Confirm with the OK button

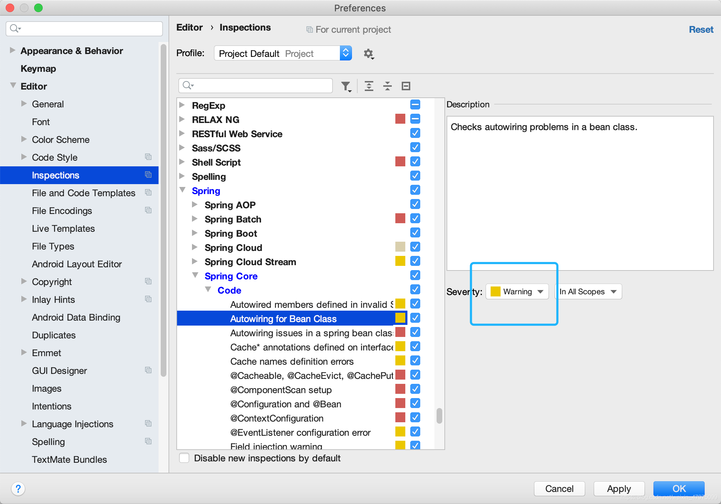[679, 489]
